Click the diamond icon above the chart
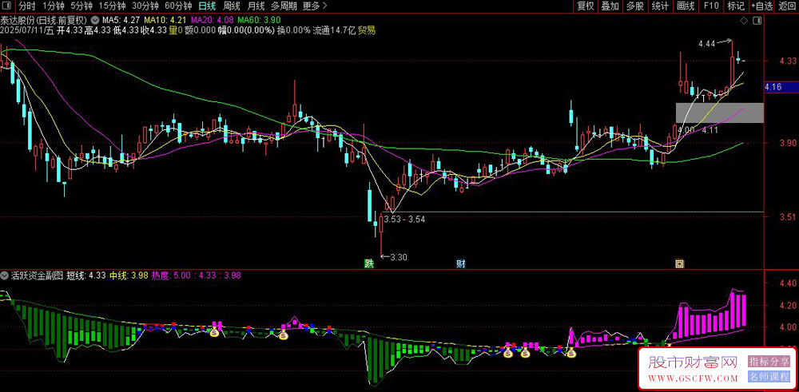This screenshot has width=799, height=392. click(x=744, y=21)
